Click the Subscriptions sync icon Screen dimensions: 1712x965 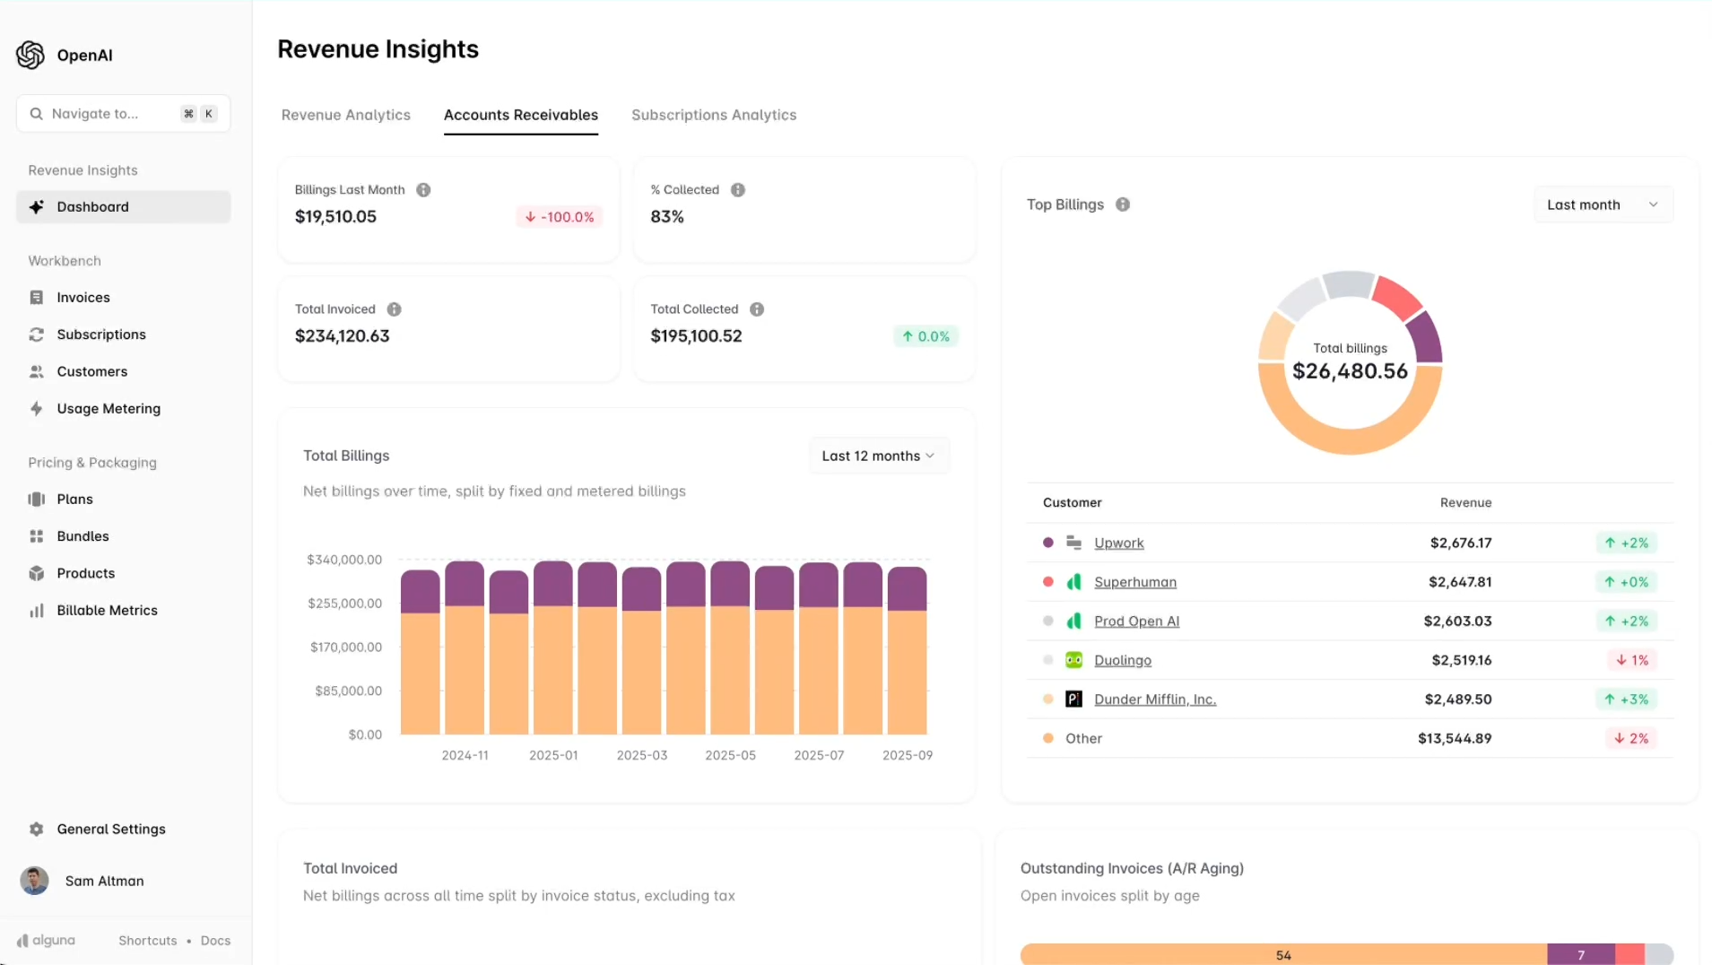click(x=36, y=334)
